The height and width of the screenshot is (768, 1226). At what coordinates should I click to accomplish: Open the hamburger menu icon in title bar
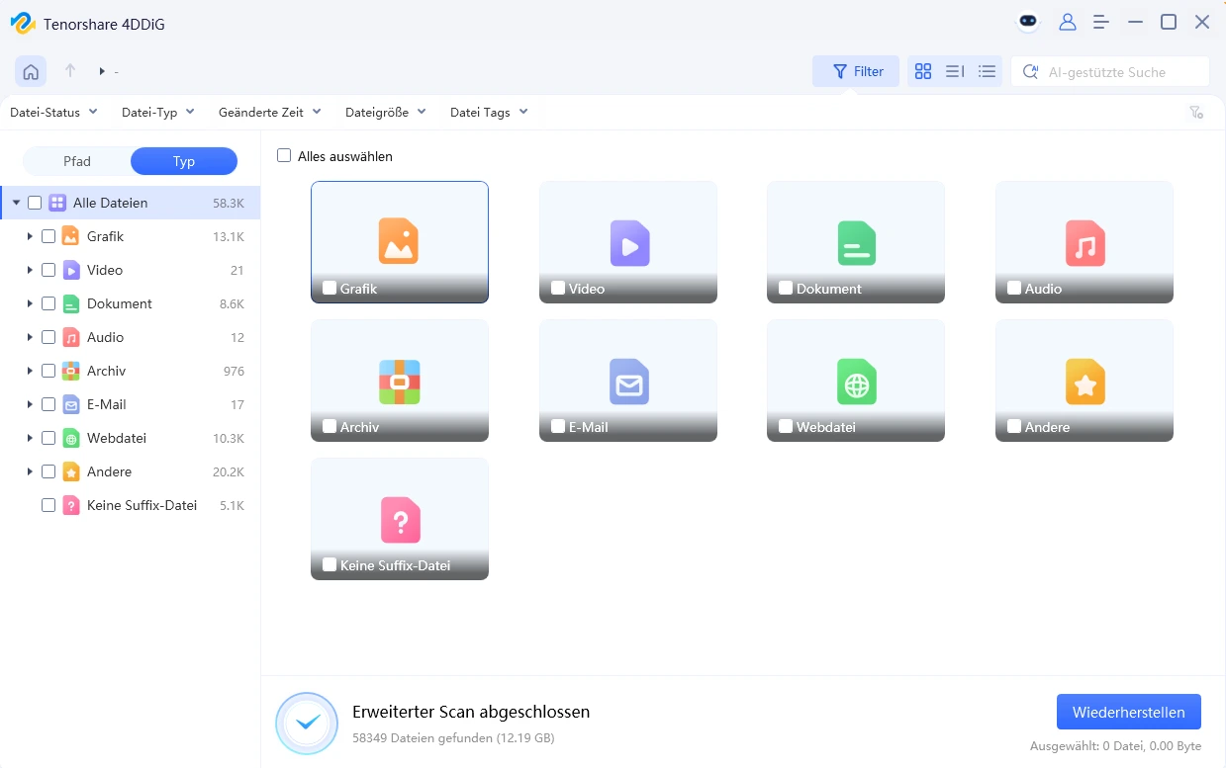coord(1101,22)
